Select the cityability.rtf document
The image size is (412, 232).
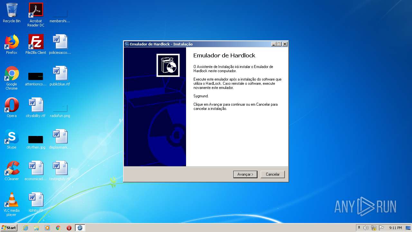[36, 108]
